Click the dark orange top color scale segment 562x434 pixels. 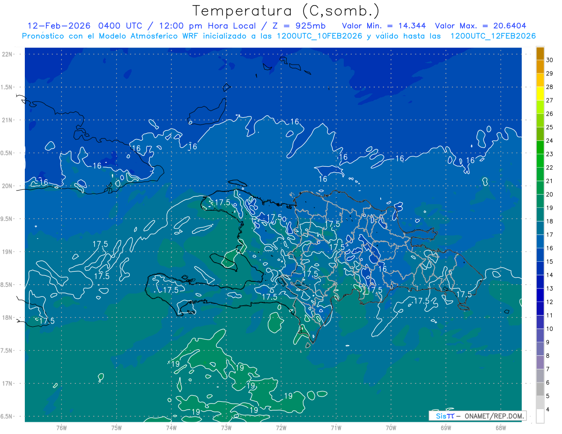point(540,53)
